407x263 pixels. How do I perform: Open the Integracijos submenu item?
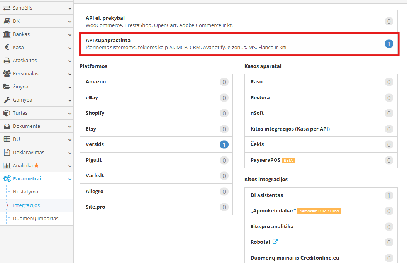(x=26, y=205)
